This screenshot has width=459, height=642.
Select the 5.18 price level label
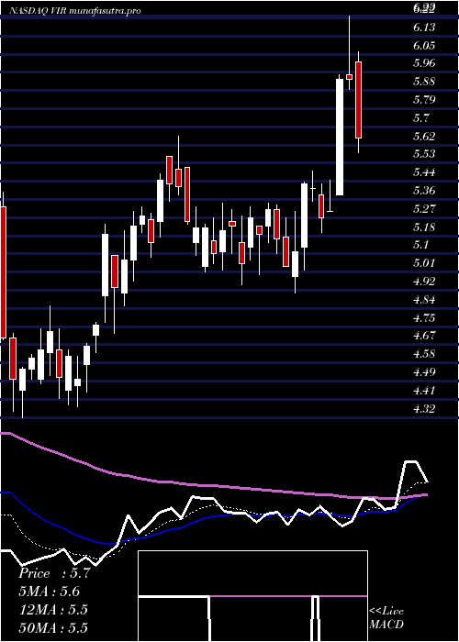click(x=424, y=227)
